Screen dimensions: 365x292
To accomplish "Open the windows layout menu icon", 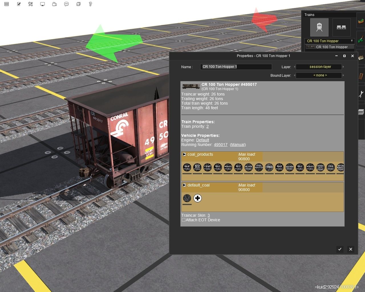I will (x=78, y=4).
